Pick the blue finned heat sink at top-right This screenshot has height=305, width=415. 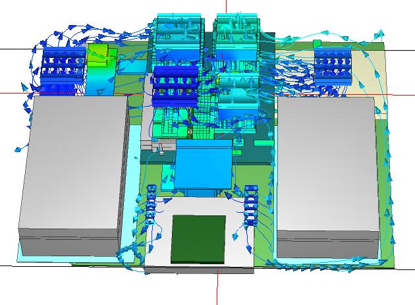[x=335, y=65]
